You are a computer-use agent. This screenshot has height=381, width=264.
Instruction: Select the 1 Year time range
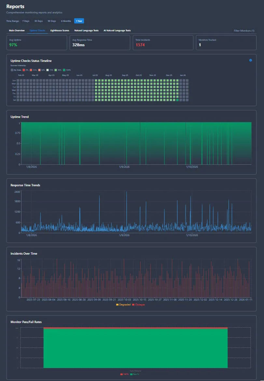78,21
